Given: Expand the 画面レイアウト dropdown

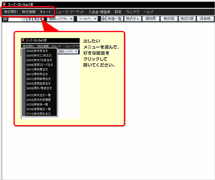Looking at the screenshot, I should pyautogui.click(x=71, y=19).
